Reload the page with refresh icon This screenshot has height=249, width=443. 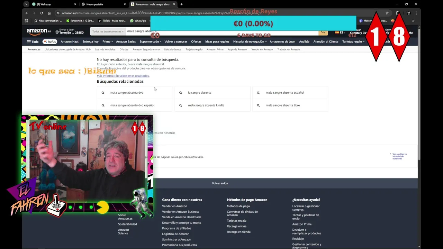(42, 13)
